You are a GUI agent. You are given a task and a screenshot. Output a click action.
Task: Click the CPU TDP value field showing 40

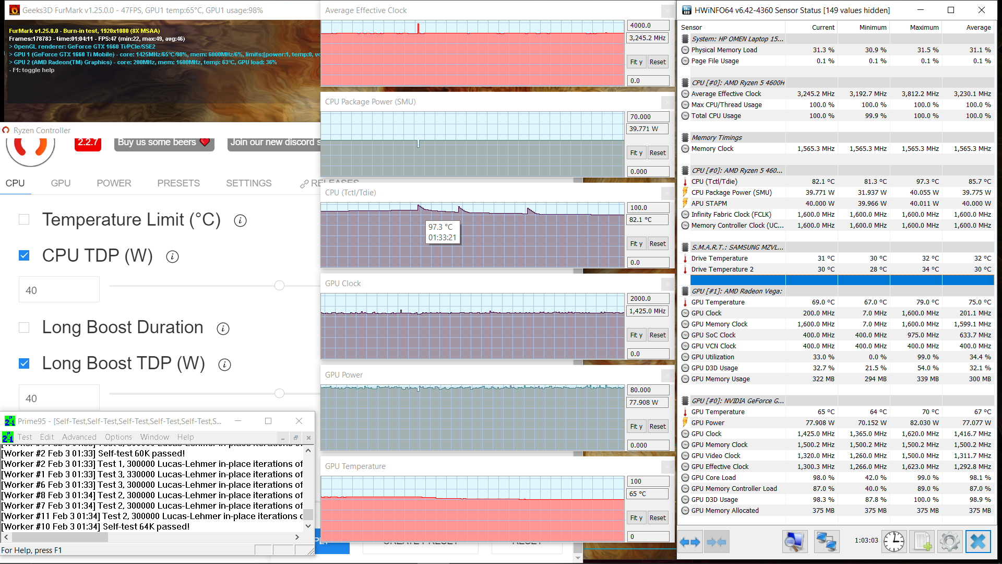[x=59, y=290]
